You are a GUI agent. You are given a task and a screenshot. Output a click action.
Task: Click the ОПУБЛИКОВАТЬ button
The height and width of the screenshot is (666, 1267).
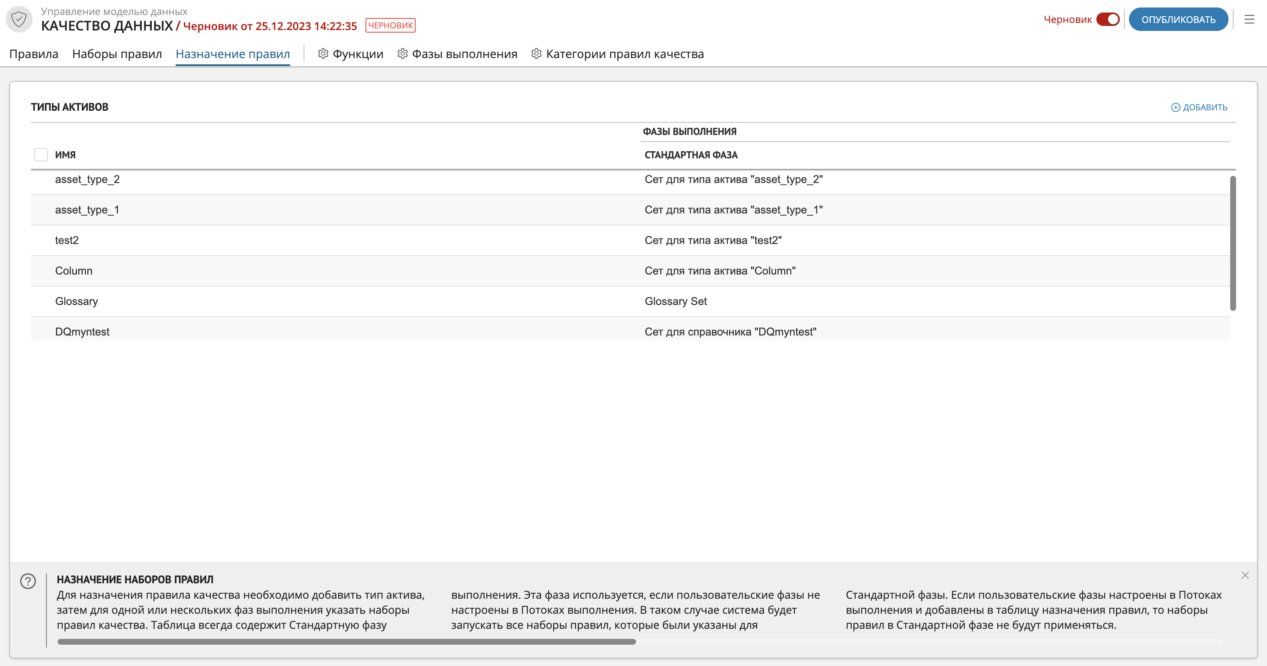tap(1178, 19)
